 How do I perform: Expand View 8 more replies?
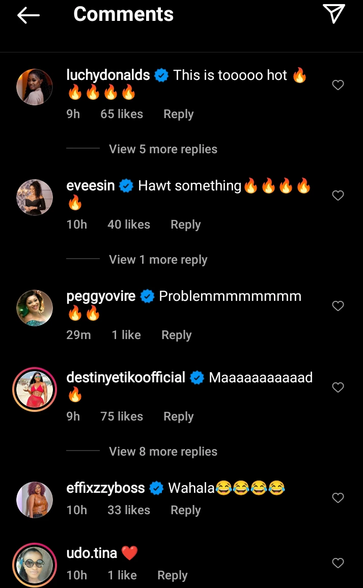(163, 452)
